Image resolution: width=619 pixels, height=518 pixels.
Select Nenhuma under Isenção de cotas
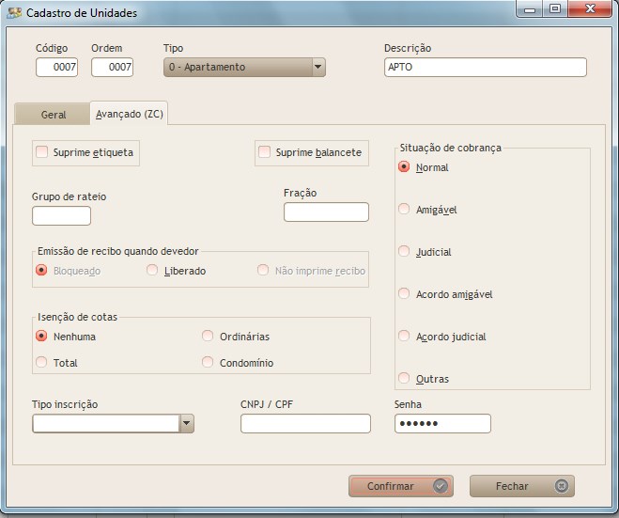(x=41, y=336)
